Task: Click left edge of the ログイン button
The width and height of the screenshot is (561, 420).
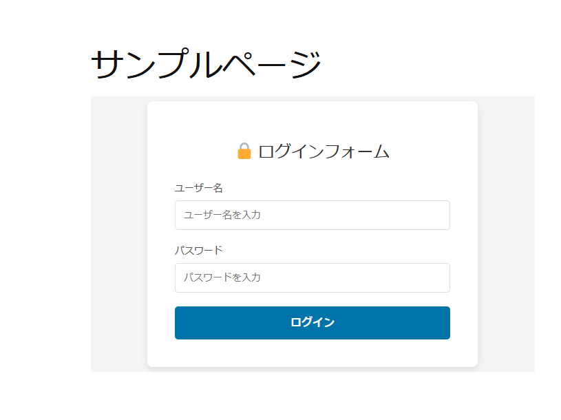Action: point(182,323)
